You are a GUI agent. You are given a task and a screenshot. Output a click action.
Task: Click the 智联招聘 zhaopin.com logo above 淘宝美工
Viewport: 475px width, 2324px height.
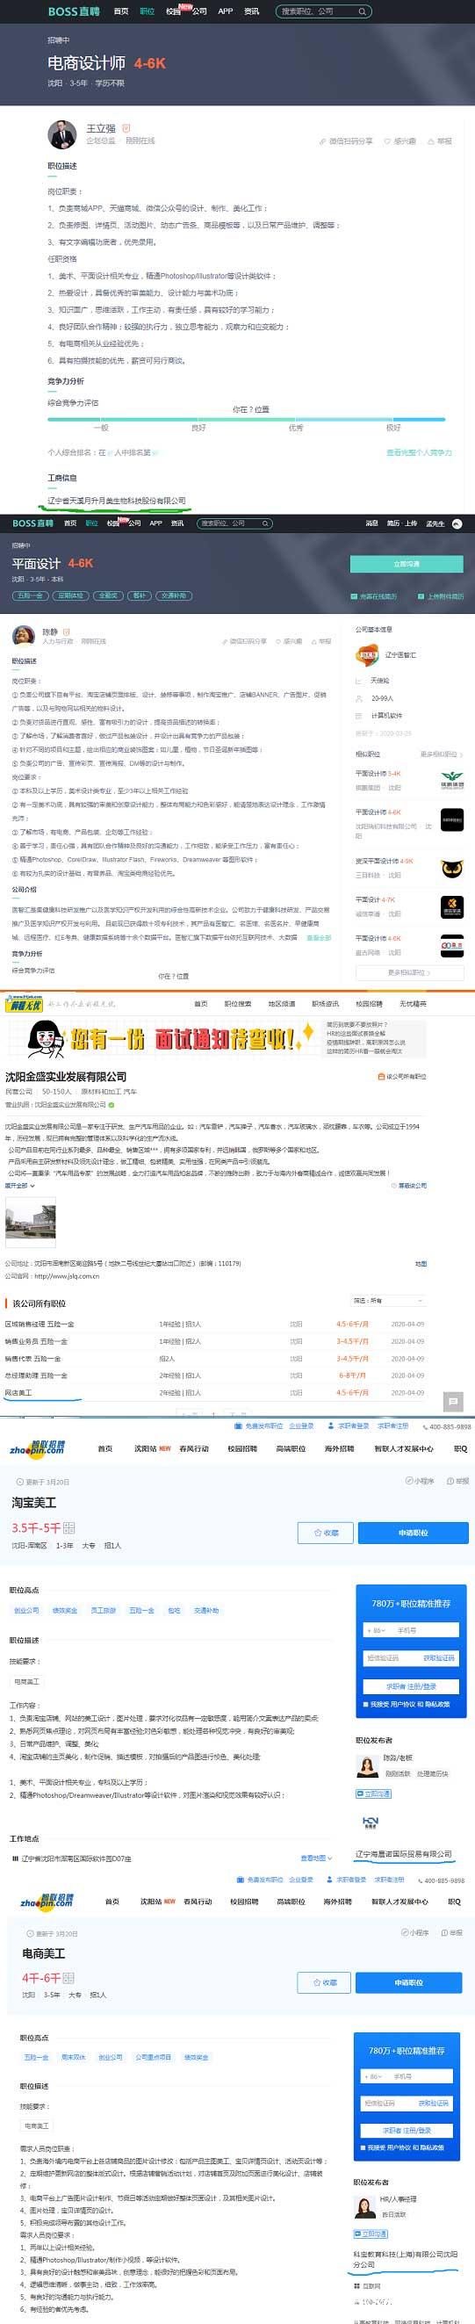[x=36, y=1448]
